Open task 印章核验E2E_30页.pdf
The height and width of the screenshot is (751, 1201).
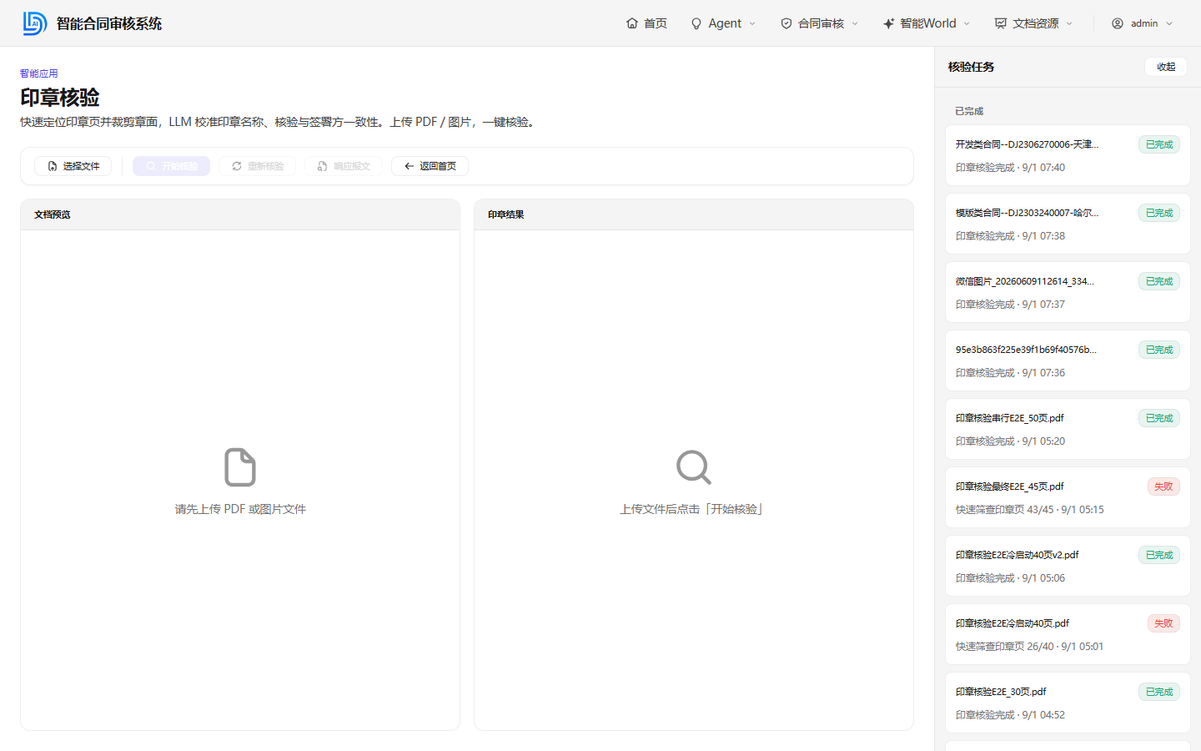click(x=1068, y=703)
